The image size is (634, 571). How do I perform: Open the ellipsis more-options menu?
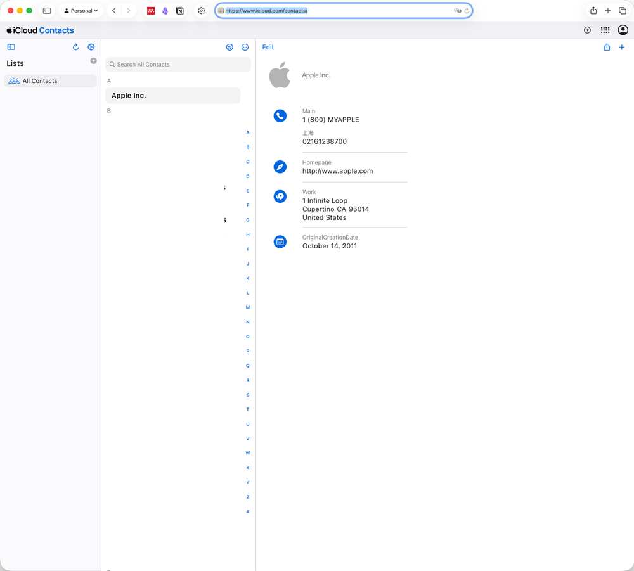coord(245,48)
